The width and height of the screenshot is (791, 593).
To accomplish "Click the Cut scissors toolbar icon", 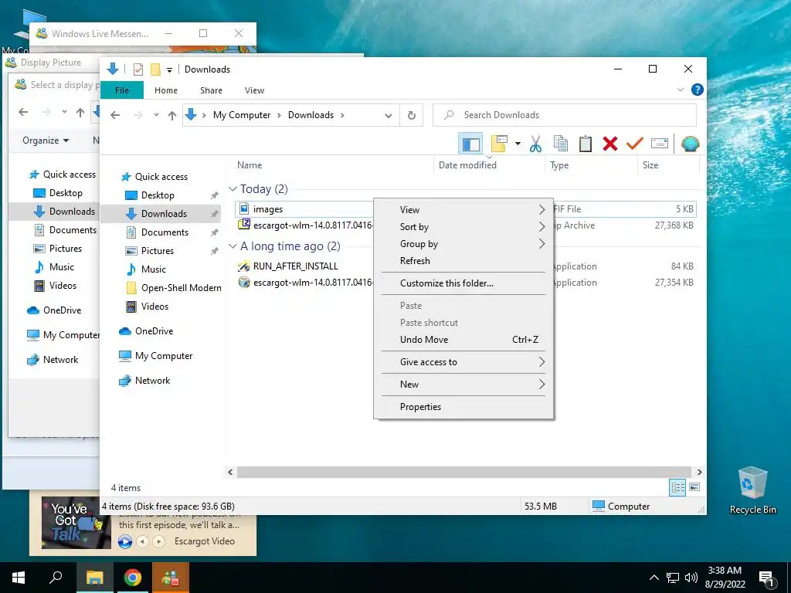I will [x=535, y=144].
